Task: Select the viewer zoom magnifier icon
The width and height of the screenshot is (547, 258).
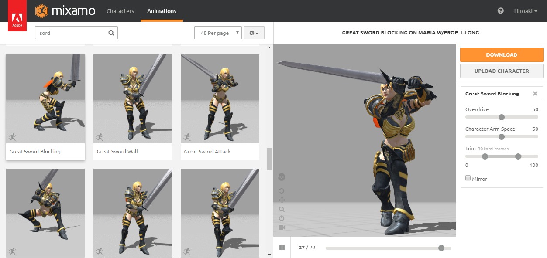Action: pos(282,209)
